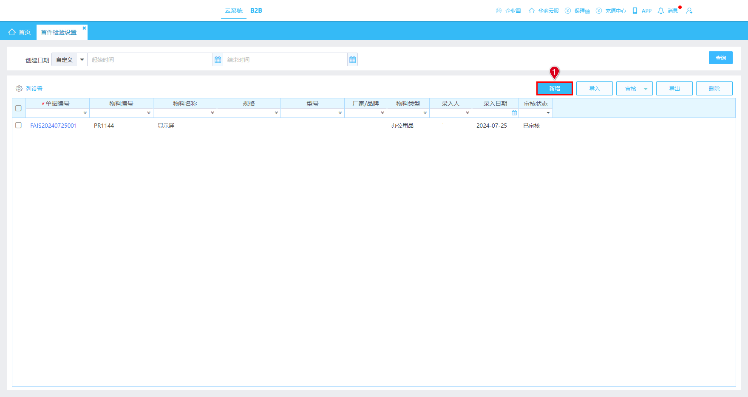Screen dimensions: 748x397
Task: Open 物料编号 column filter dropdown
Action: click(x=149, y=113)
